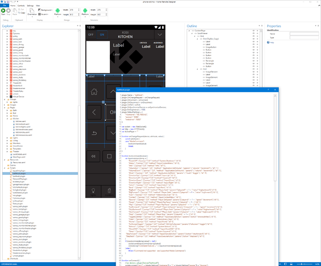Click the lock icon on the ContentPage outline row
The height and width of the screenshot is (266, 321).
point(258,30)
